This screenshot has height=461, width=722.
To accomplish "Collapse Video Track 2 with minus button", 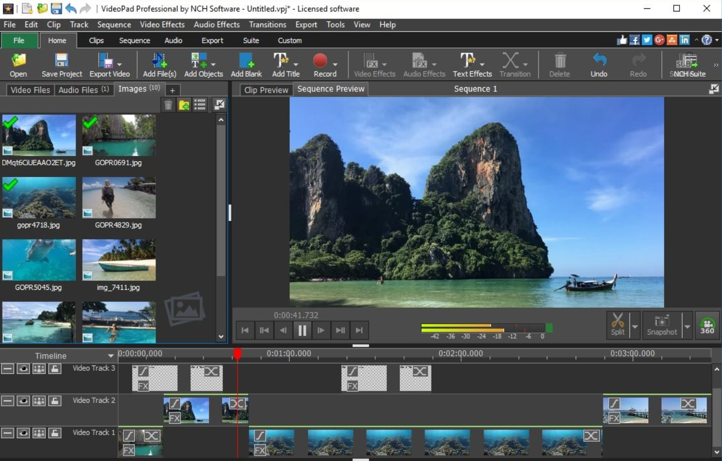I will tap(7, 401).
